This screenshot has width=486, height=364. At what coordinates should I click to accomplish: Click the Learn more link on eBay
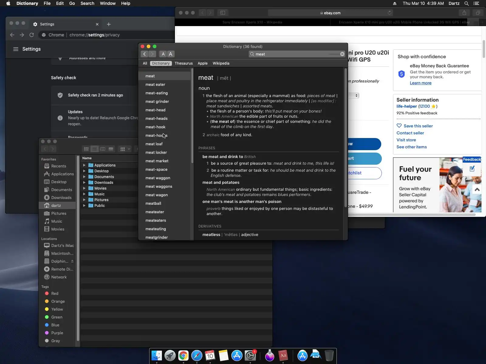pos(420,83)
